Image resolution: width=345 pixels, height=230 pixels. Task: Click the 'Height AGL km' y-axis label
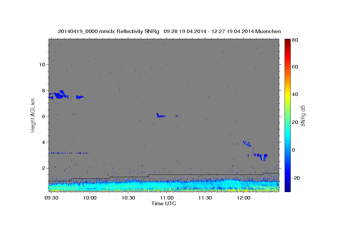pos(33,115)
